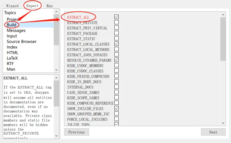Uncheck the EXTRACT_ALL checkbox

coord(116,17)
